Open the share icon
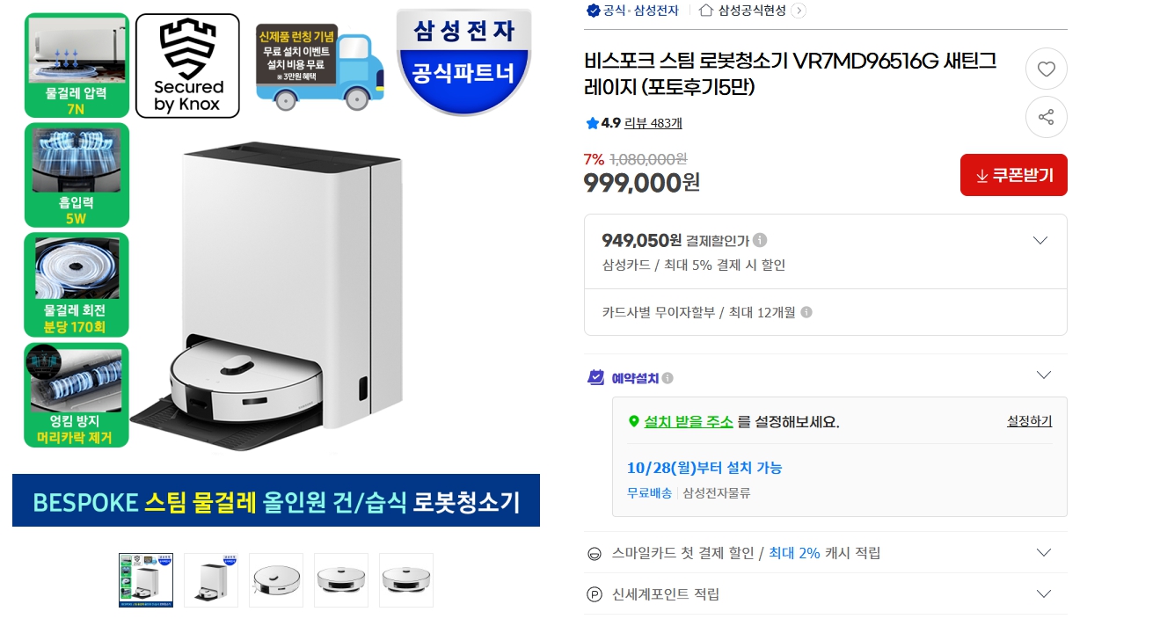Screen dimensions: 1160x626 click(1046, 117)
